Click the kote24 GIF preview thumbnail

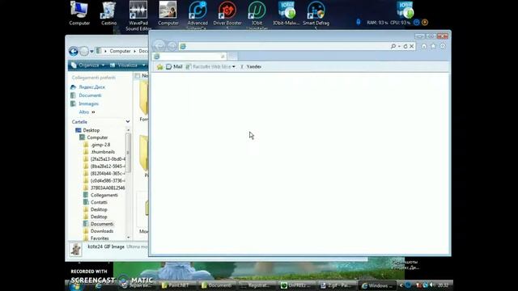[75, 249]
